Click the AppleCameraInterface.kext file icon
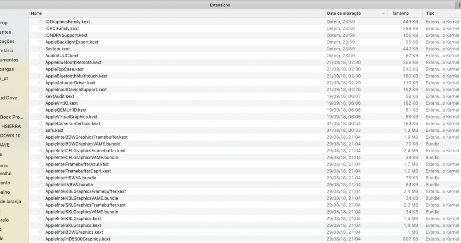Image resolution: width=461 pixels, height=243 pixels. point(41,123)
